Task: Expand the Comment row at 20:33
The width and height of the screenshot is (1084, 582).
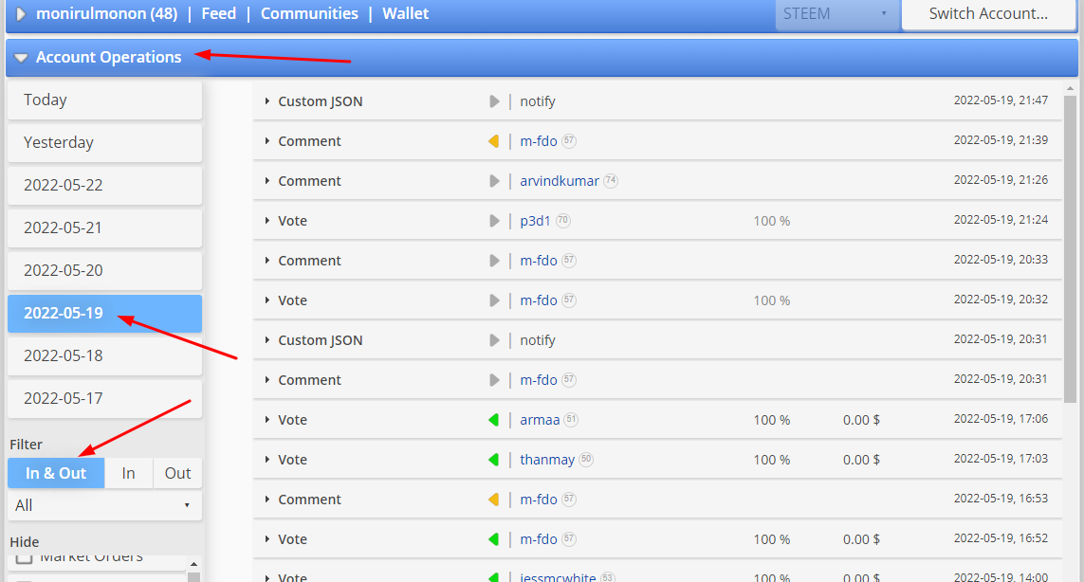Action: (x=266, y=261)
